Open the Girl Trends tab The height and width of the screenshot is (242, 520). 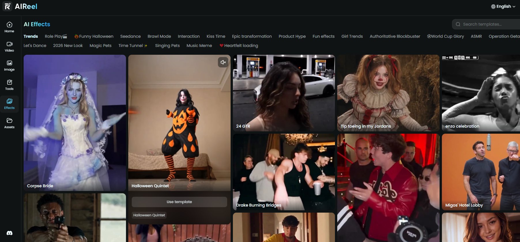(x=352, y=36)
